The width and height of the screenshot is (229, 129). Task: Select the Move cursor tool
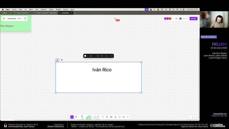72,117
